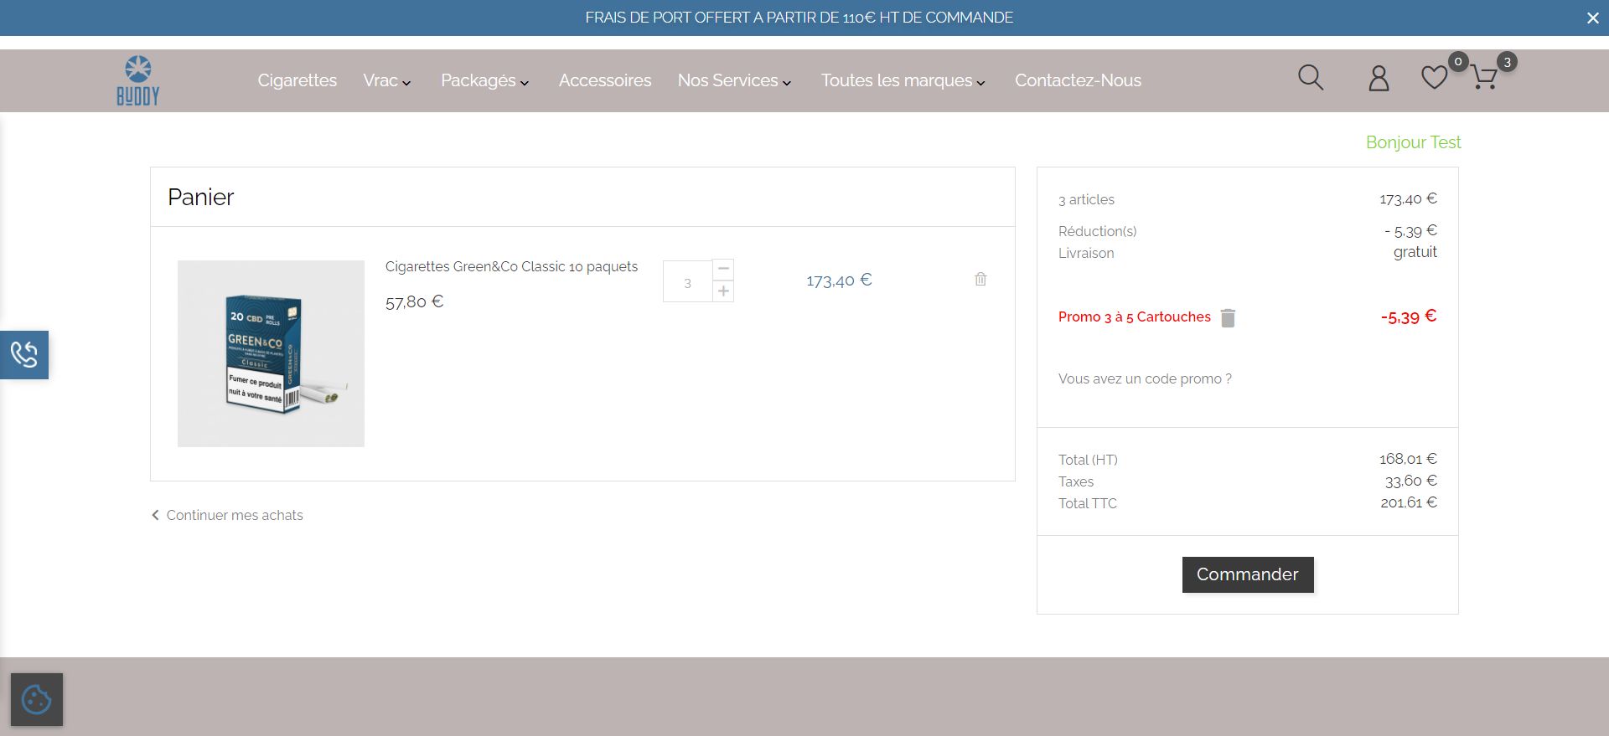This screenshot has height=736, width=1609.
Task: Click the Réduction(s) label
Action: click(x=1097, y=231)
